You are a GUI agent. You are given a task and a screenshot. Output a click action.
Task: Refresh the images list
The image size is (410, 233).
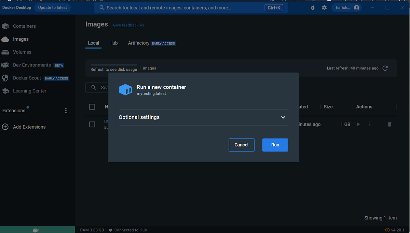(x=385, y=68)
